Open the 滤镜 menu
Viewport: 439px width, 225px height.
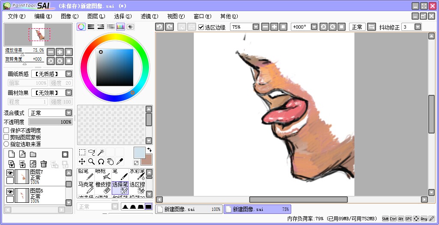click(x=149, y=16)
